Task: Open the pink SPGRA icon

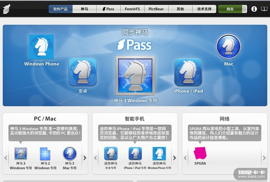Action: click(x=200, y=153)
